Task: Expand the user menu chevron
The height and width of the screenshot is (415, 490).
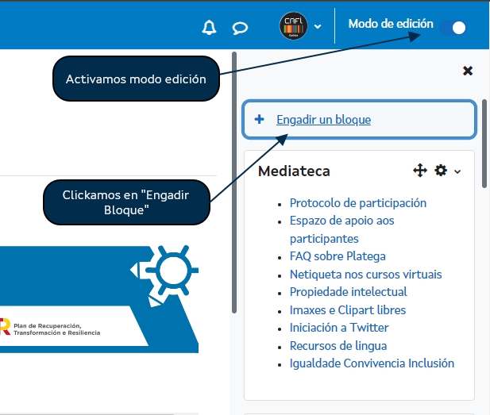Action: pos(318,26)
